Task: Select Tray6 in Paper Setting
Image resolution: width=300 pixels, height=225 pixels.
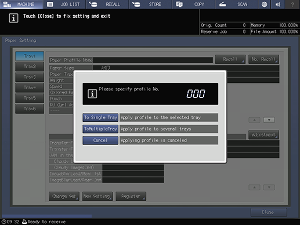Action: tap(30, 108)
